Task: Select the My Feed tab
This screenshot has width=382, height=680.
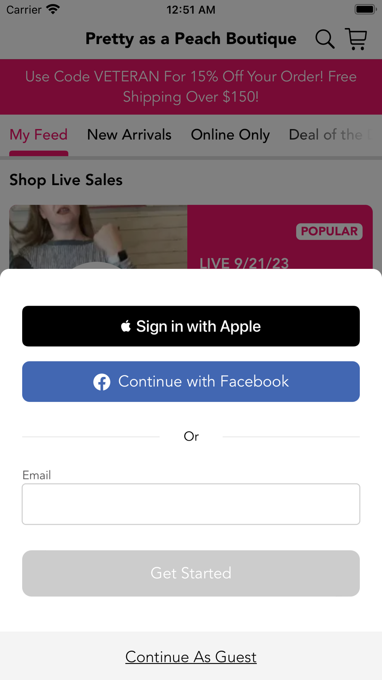Action: click(x=39, y=135)
